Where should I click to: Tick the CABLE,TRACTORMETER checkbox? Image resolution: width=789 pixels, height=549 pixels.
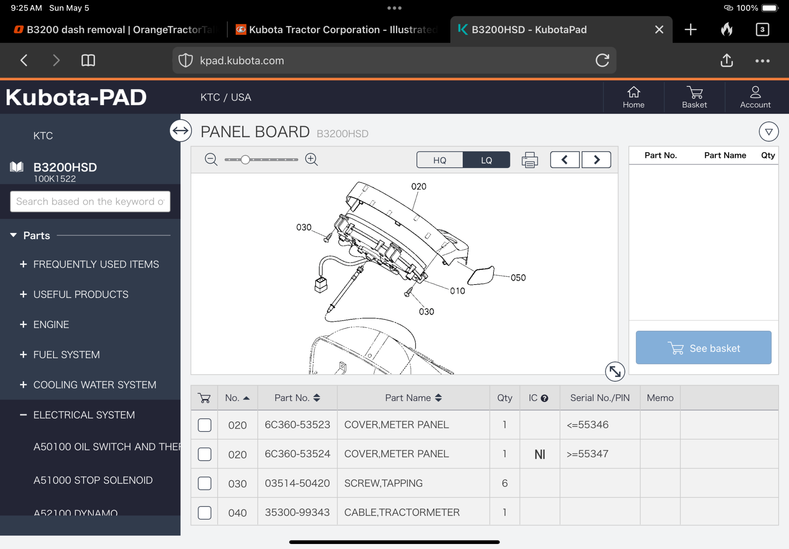click(x=205, y=512)
